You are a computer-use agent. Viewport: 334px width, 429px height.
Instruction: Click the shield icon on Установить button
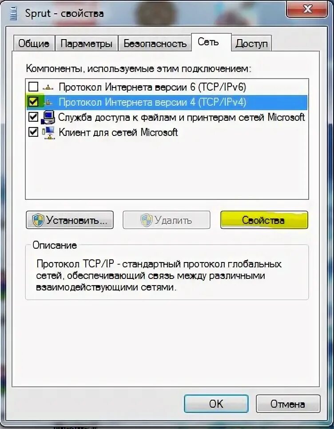pos(38,220)
